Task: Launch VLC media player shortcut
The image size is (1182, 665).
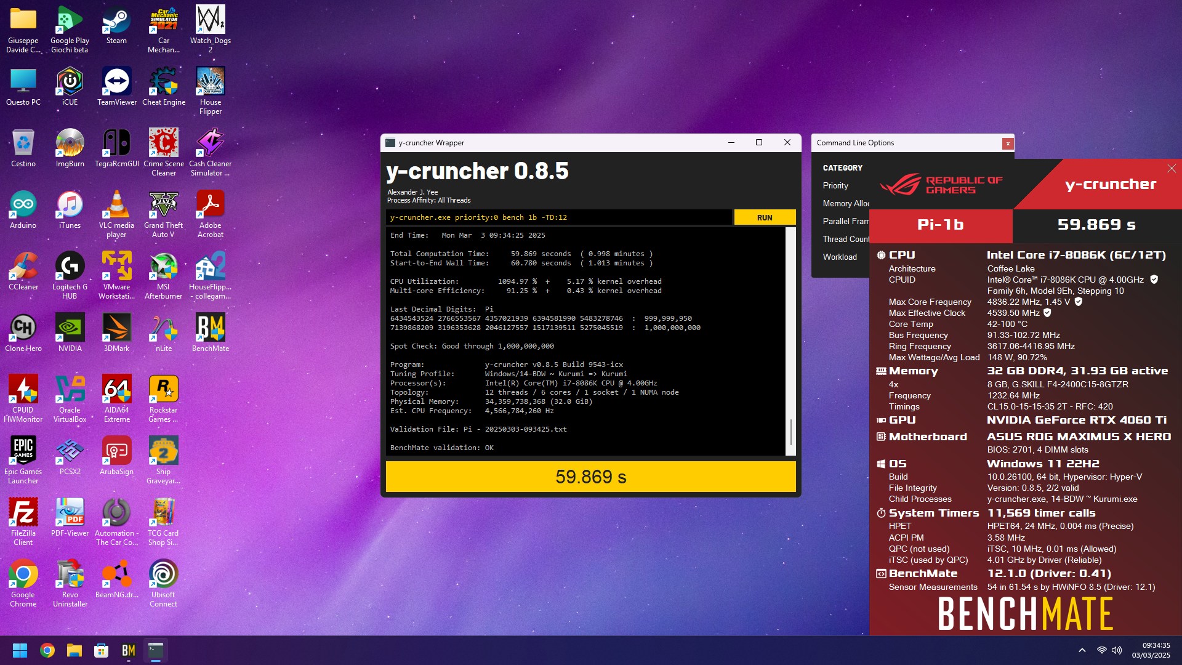Action: [117, 214]
